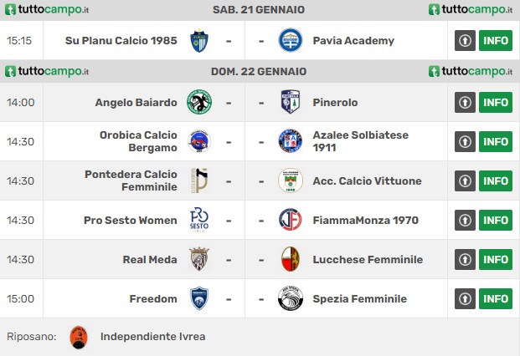Click the Su Planu Calcio 1985 crest
520x356 pixels.
click(x=199, y=41)
